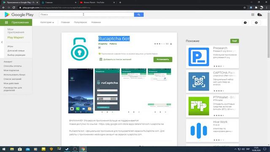Show hidden system tray icons
Viewport: 270px width, 152px height.
[x=235, y=149]
